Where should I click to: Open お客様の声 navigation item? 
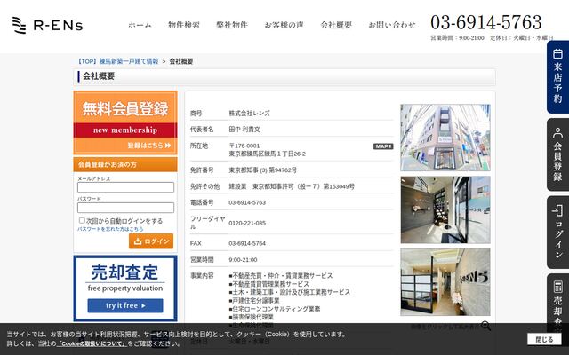pos(284,25)
